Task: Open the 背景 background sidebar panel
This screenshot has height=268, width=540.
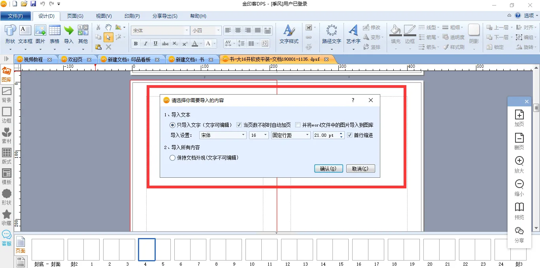Action: click(x=7, y=95)
